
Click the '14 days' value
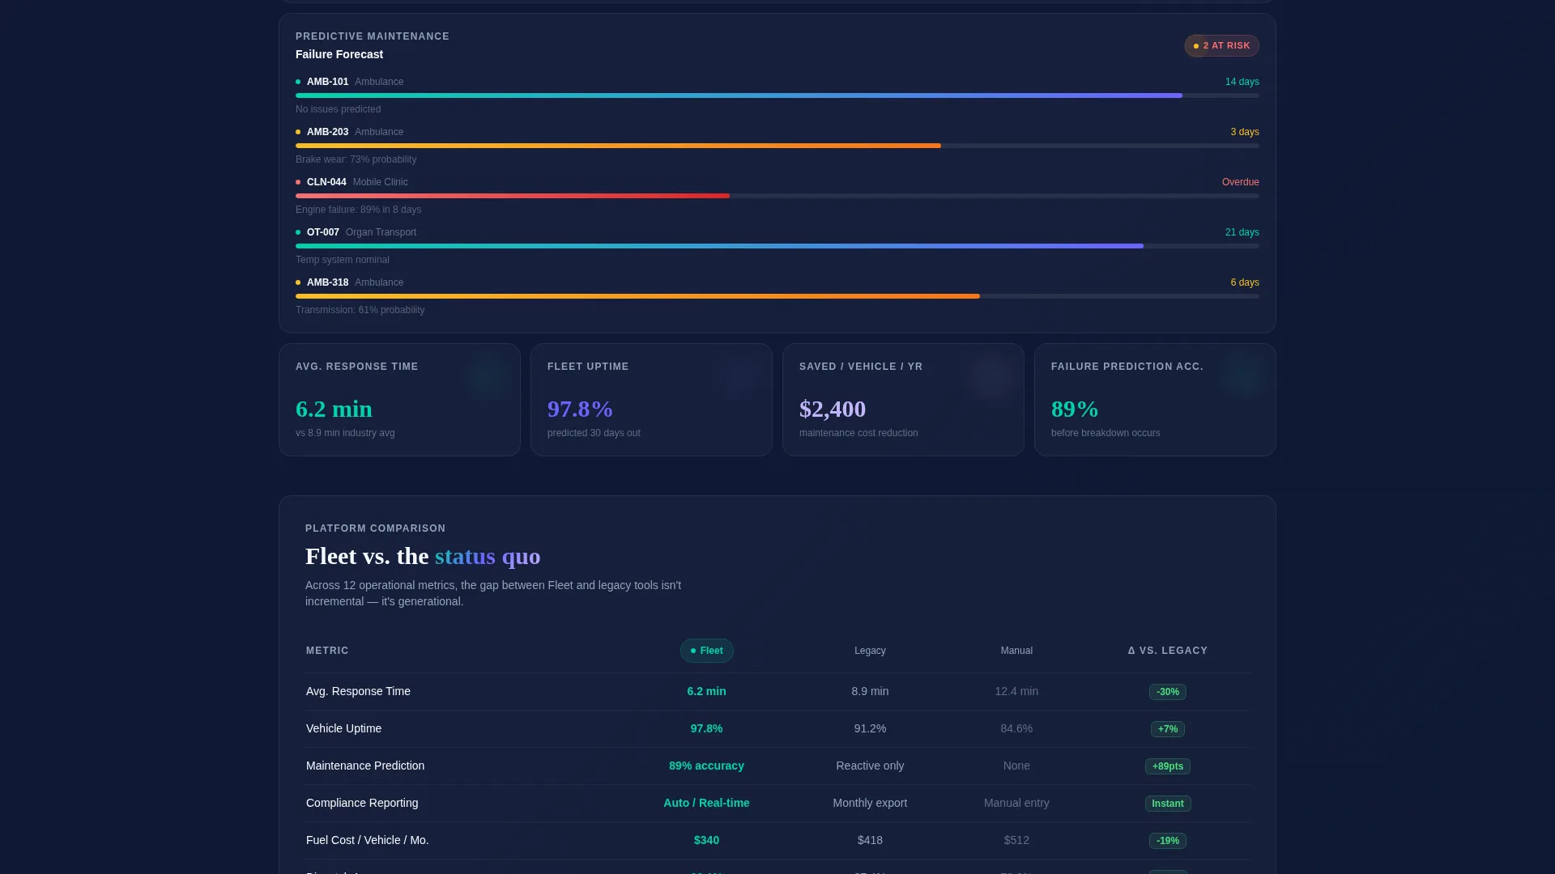tap(1242, 82)
